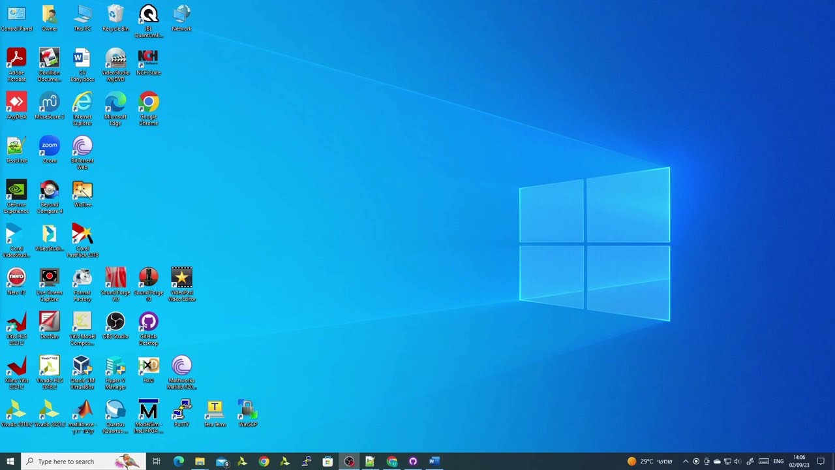
Task: Open the Mail app in the taskbar
Action: click(x=222, y=462)
